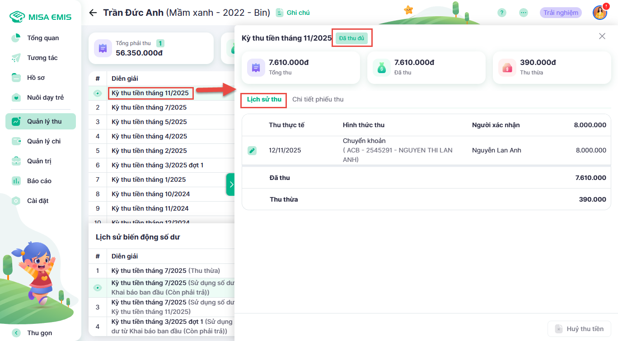Open the help question mark icon
This screenshot has width=618, height=341.
click(x=502, y=13)
